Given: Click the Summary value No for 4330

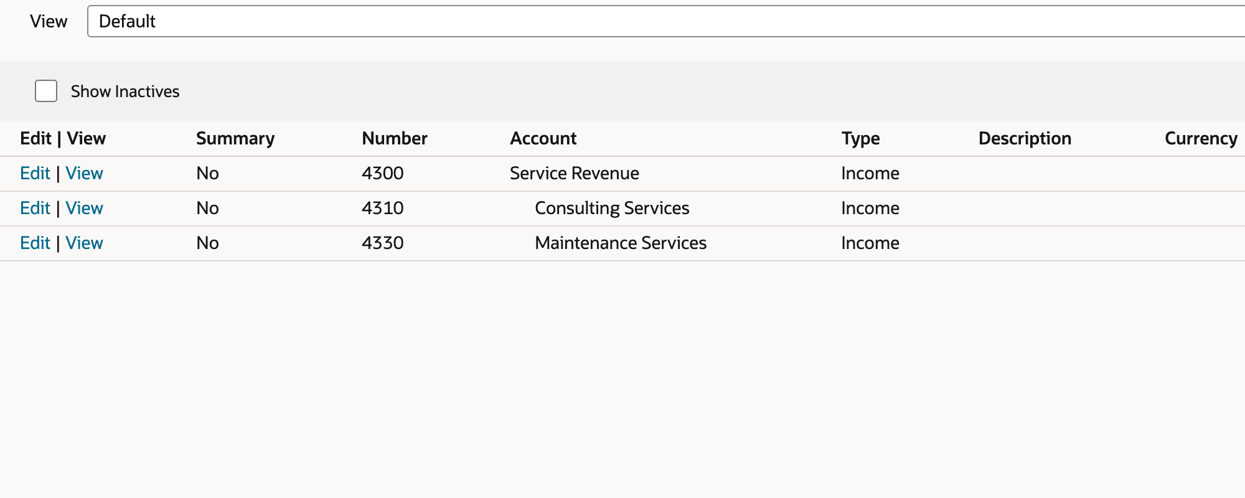Looking at the screenshot, I should (207, 243).
